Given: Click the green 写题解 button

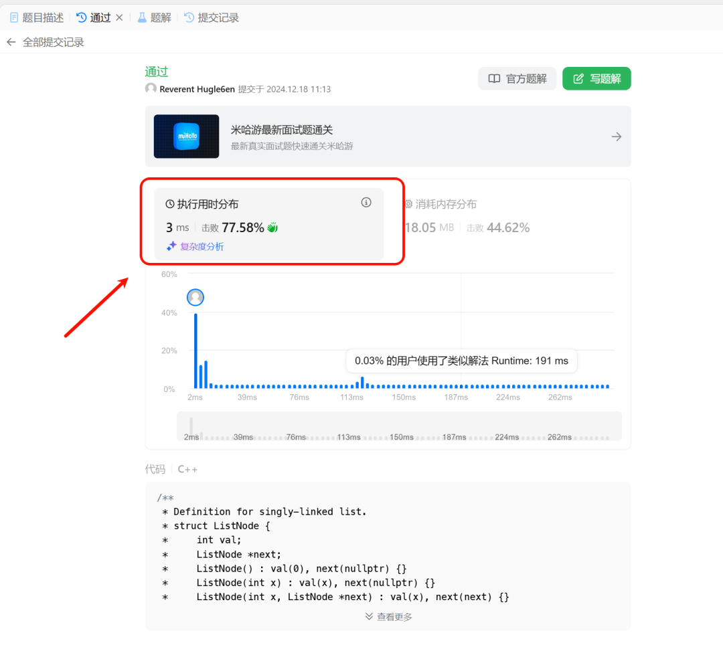Looking at the screenshot, I should click(x=596, y=79).
